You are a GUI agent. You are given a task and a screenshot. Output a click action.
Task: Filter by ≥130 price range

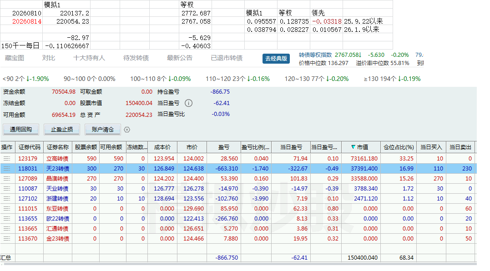pyautogui.click(x=392, y=79)
